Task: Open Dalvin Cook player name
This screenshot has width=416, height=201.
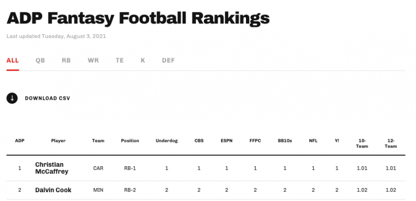Action: click(54, 190)
